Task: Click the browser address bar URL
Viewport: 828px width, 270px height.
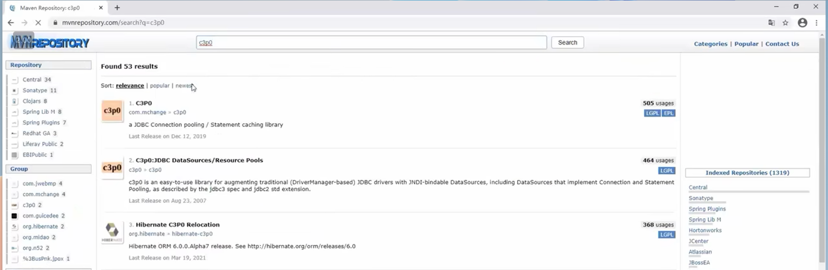Action: [x=113, y=23]
